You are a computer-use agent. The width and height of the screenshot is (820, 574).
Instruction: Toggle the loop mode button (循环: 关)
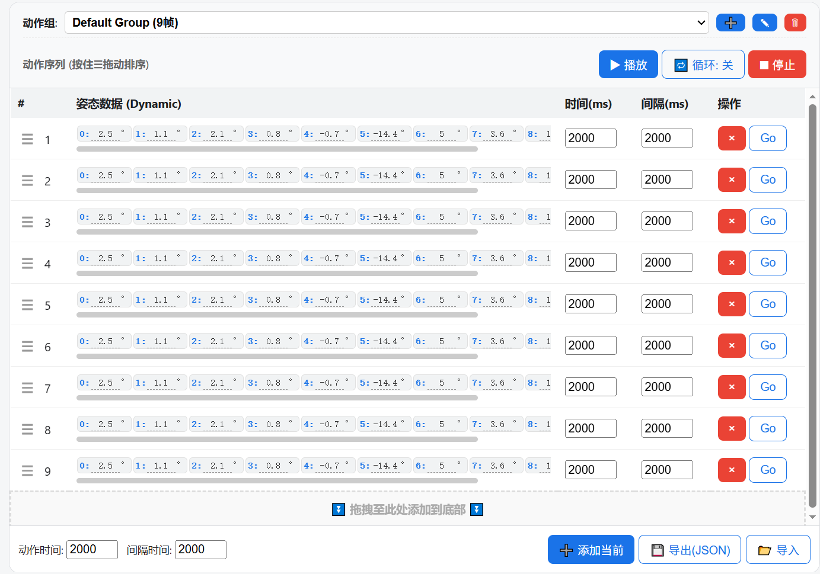(703, 65)
